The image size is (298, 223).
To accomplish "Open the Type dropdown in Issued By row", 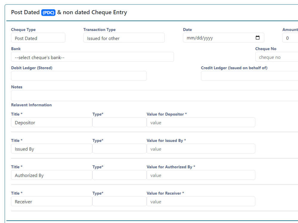I will [119, 149].
